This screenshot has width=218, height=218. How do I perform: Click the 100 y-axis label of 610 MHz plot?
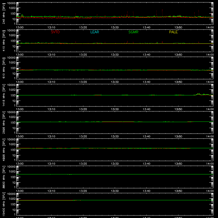(x=13, y=68)
